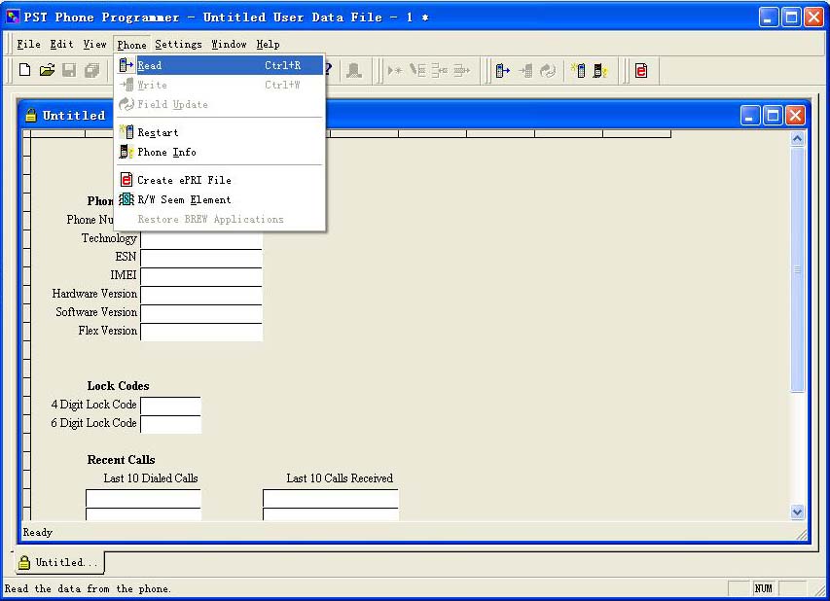Click the 4 Digit Lock Code field
This screenshot has width=830, height=601.
tap(170, 405)
